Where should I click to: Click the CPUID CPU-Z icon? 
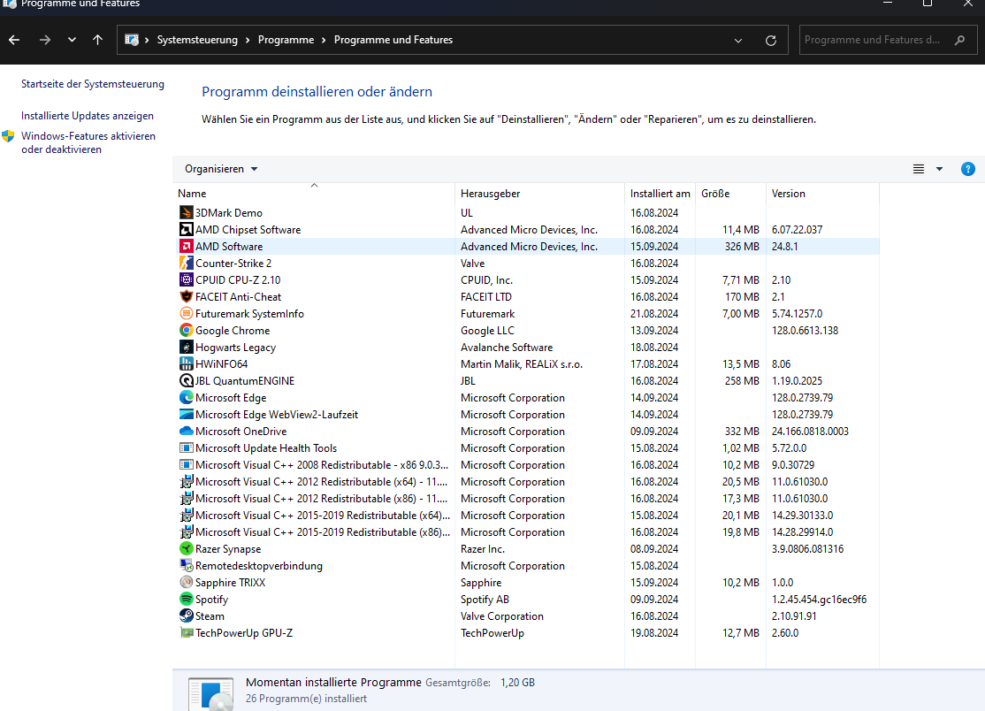coord(186,280)
